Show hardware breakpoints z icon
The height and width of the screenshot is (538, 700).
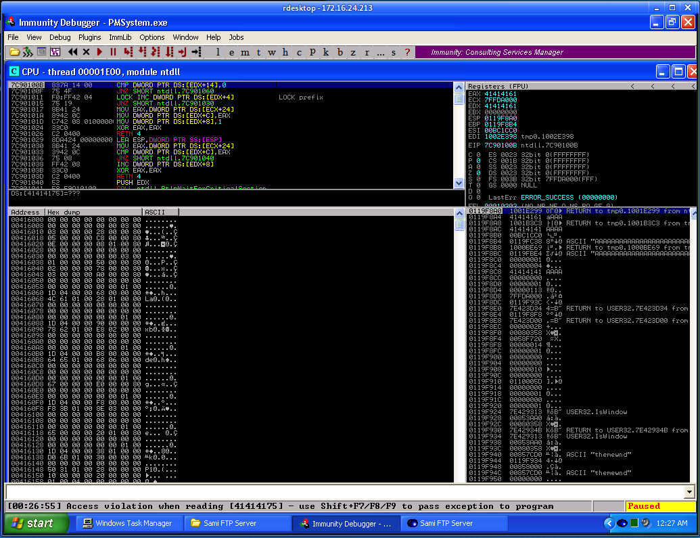point(353,52)
